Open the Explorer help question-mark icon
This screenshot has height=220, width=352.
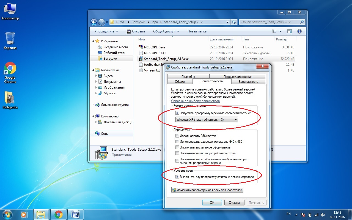(299, 31)
